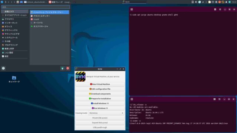The height and width of the screenshot is (133, 237).
Task: Click Download components in BVM
Action: [x=100, y=94]
